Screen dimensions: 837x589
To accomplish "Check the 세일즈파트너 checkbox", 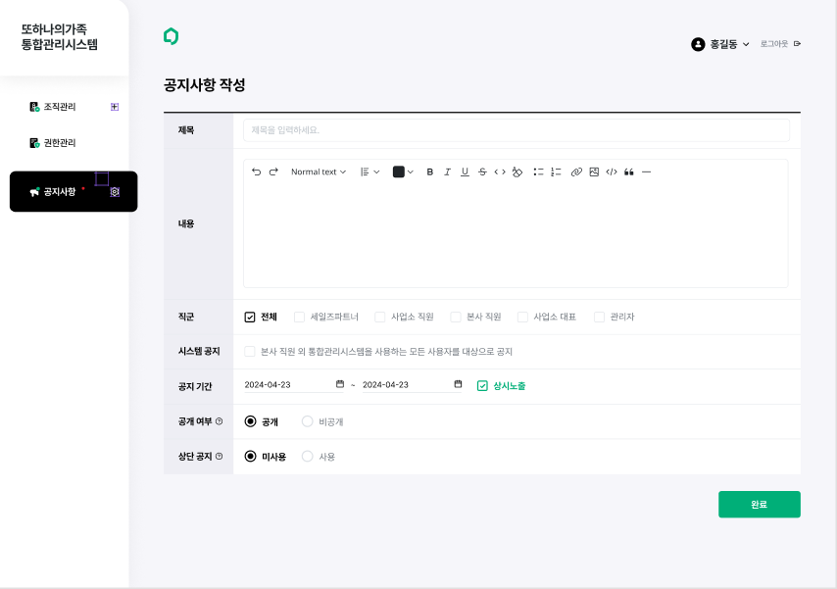I will point(300,318).
